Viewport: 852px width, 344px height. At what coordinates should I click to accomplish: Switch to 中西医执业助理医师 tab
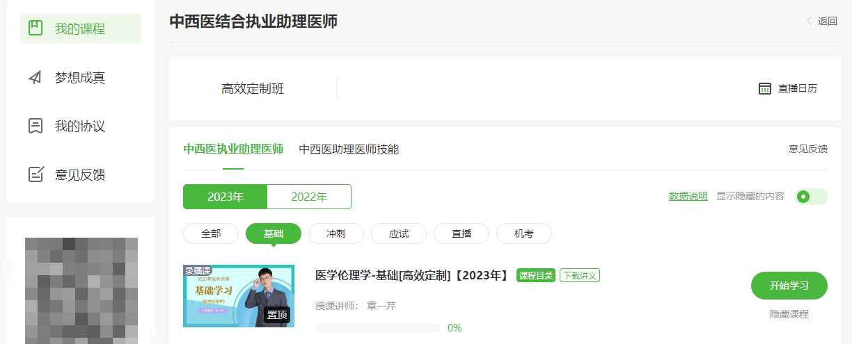click(x=233, y=149)
